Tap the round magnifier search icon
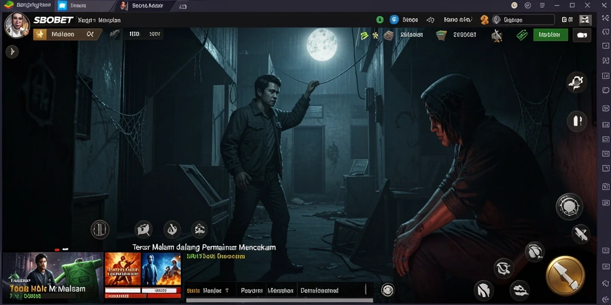 pos(143,229)
